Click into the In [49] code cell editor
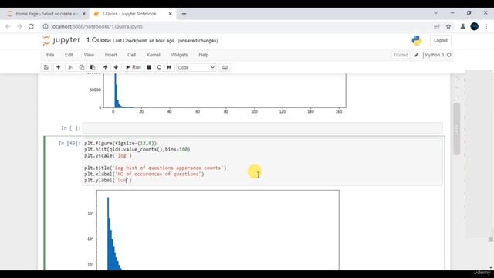The image size is (494, 278). pyautogui.click(x=262, y=161)
